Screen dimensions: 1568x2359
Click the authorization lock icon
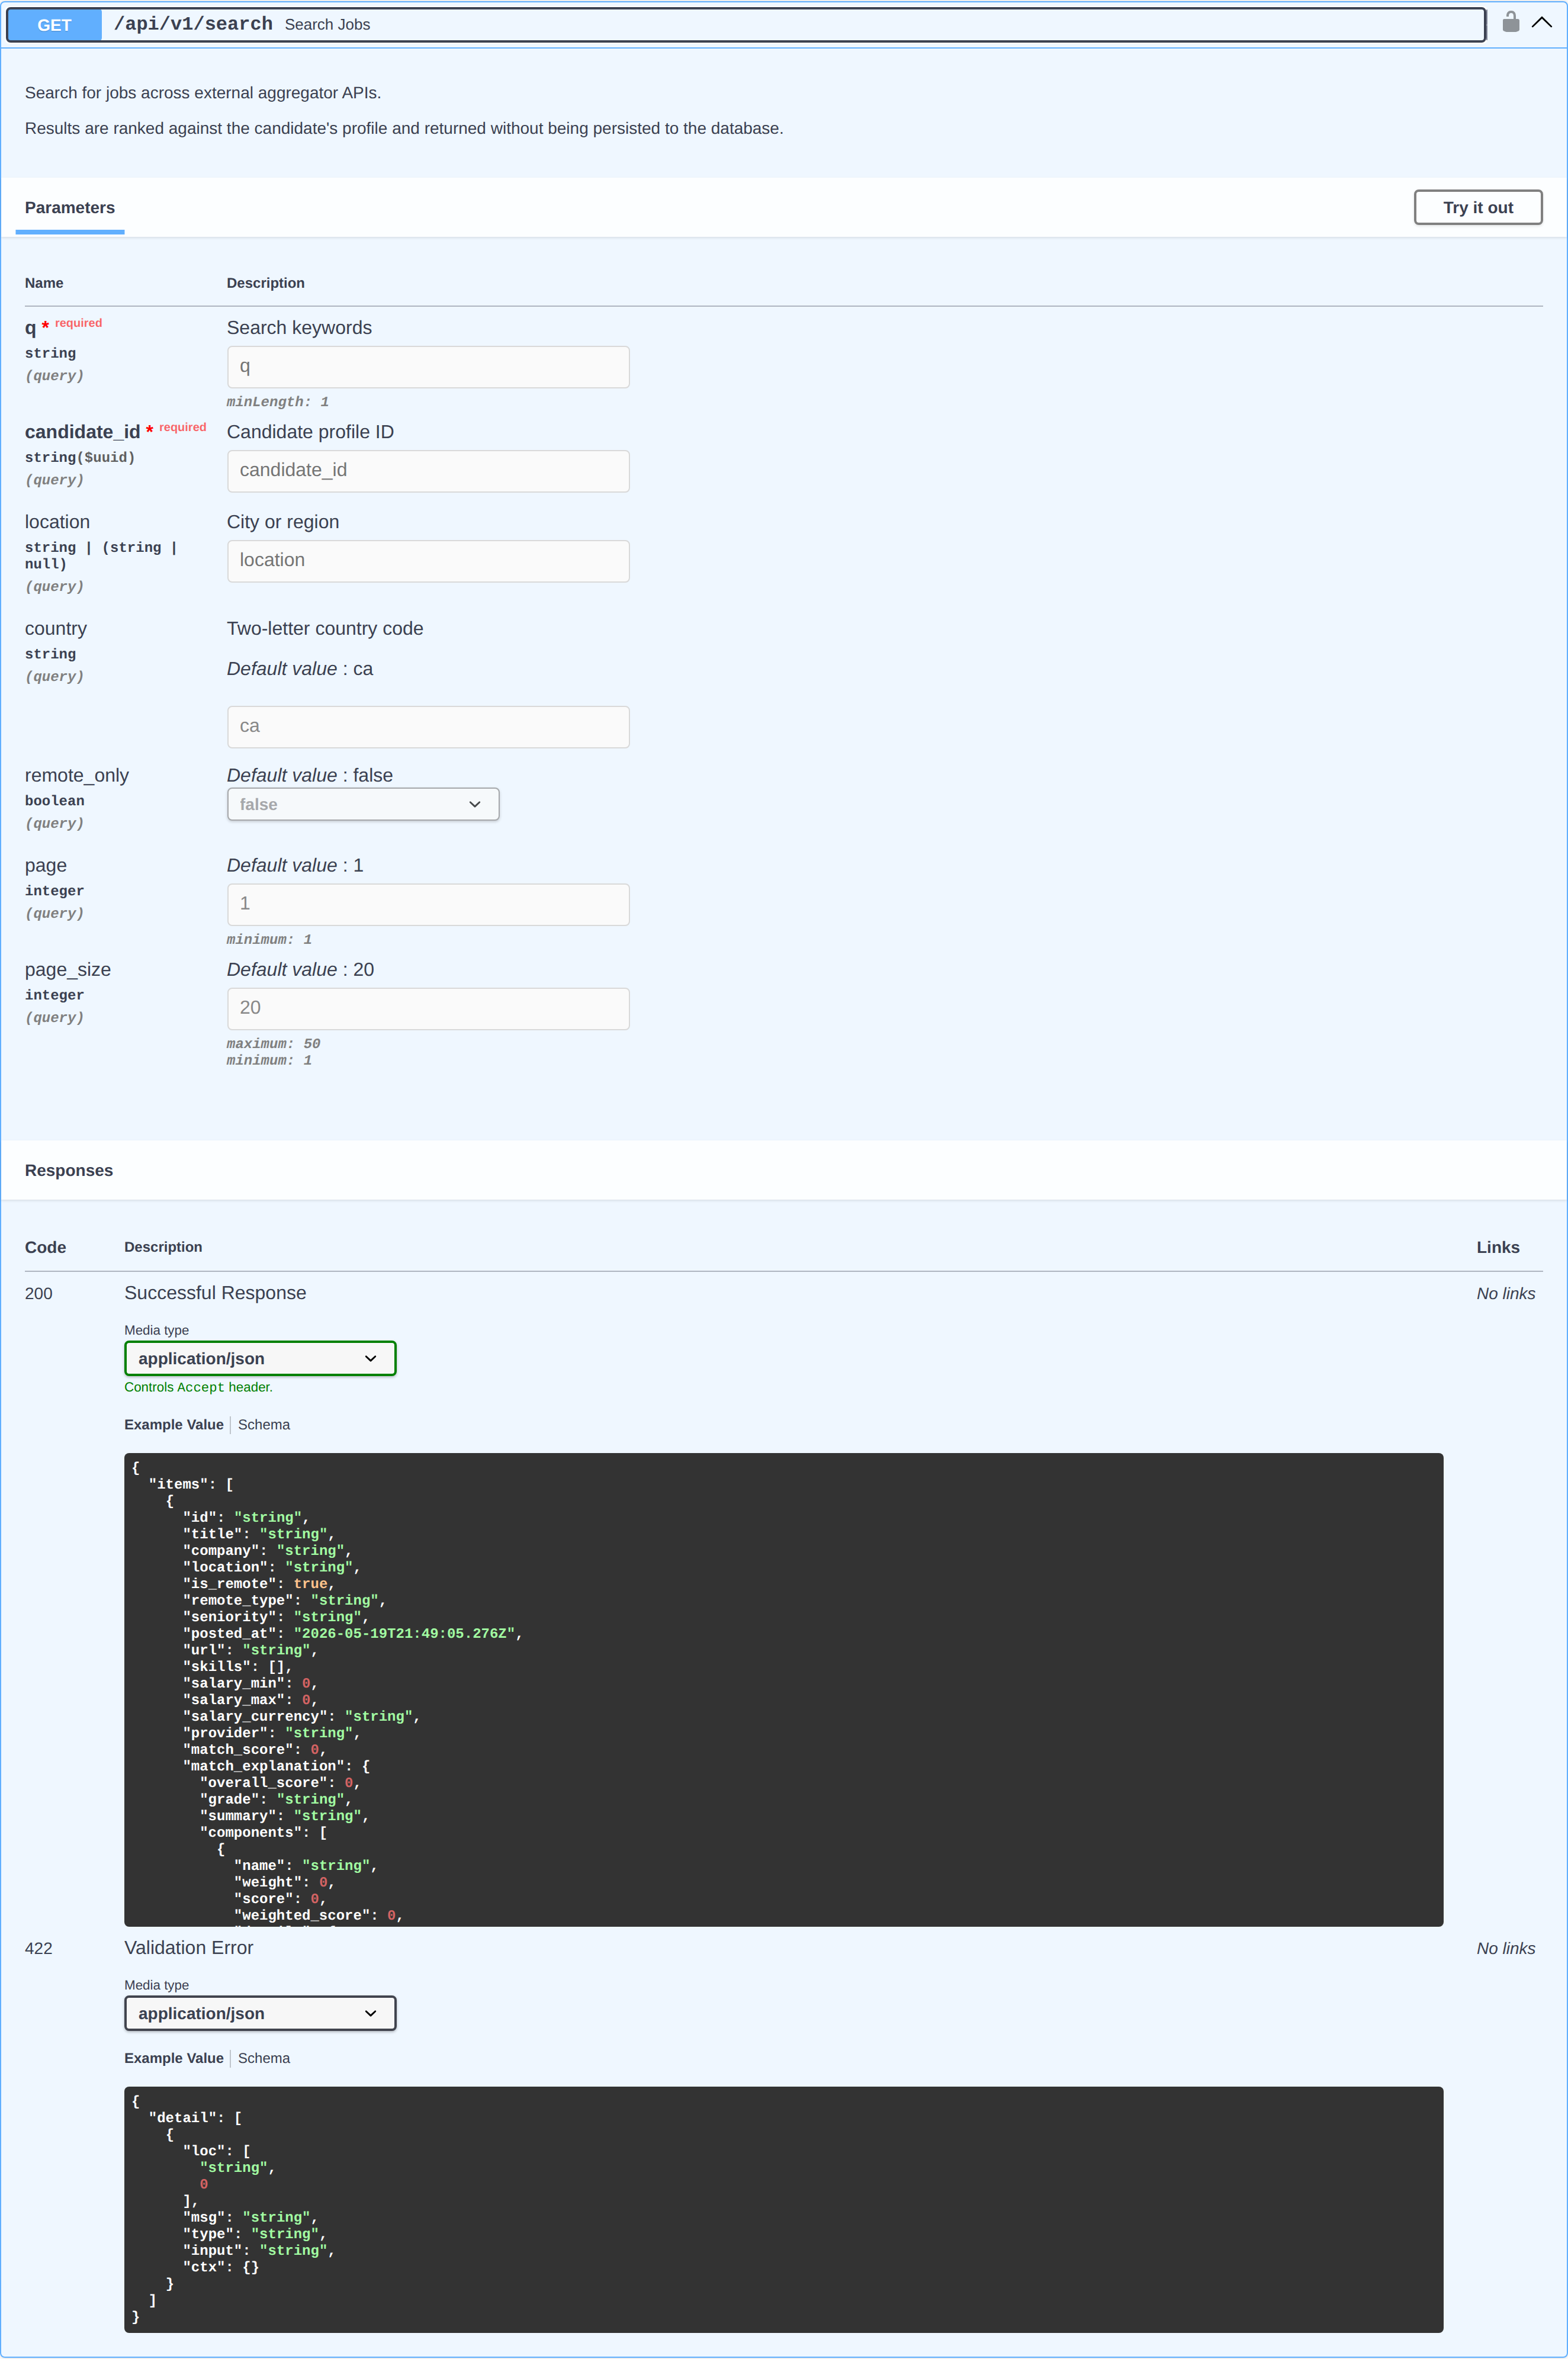(x=1510, y=22)
